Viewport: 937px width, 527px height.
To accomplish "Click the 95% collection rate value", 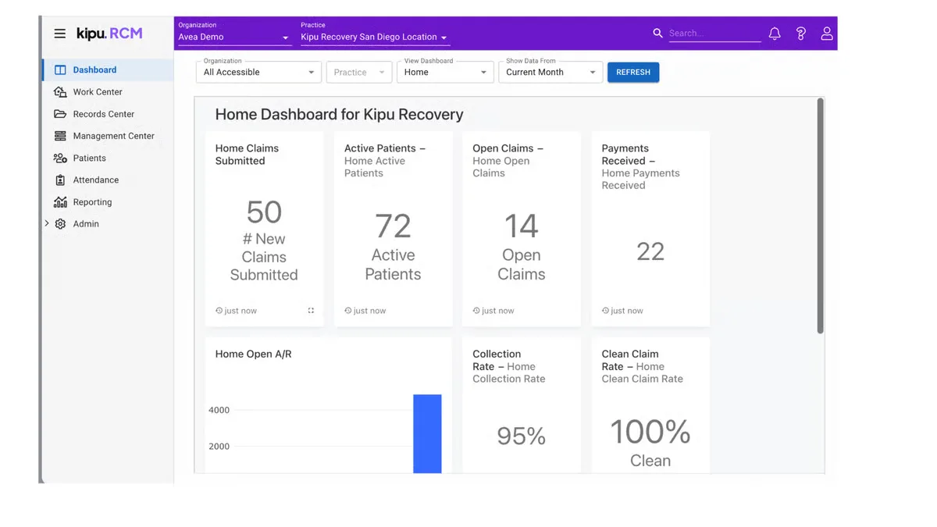I will (521, 436).
